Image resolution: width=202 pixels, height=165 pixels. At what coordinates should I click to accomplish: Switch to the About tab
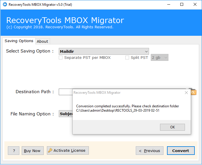click(x=42, y=41)
